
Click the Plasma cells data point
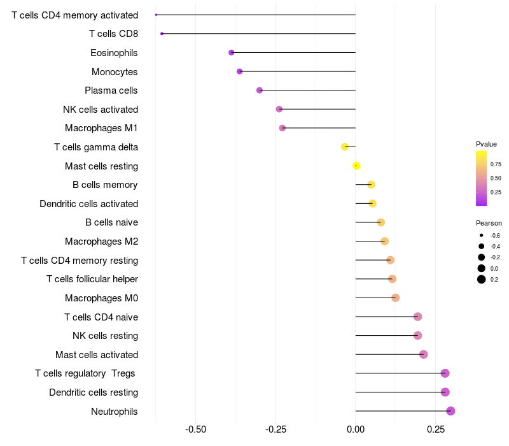point(260,90)
